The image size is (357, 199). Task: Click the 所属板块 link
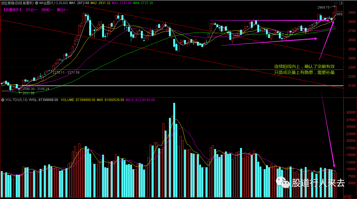pyautogui.click(x=13, y=10)
